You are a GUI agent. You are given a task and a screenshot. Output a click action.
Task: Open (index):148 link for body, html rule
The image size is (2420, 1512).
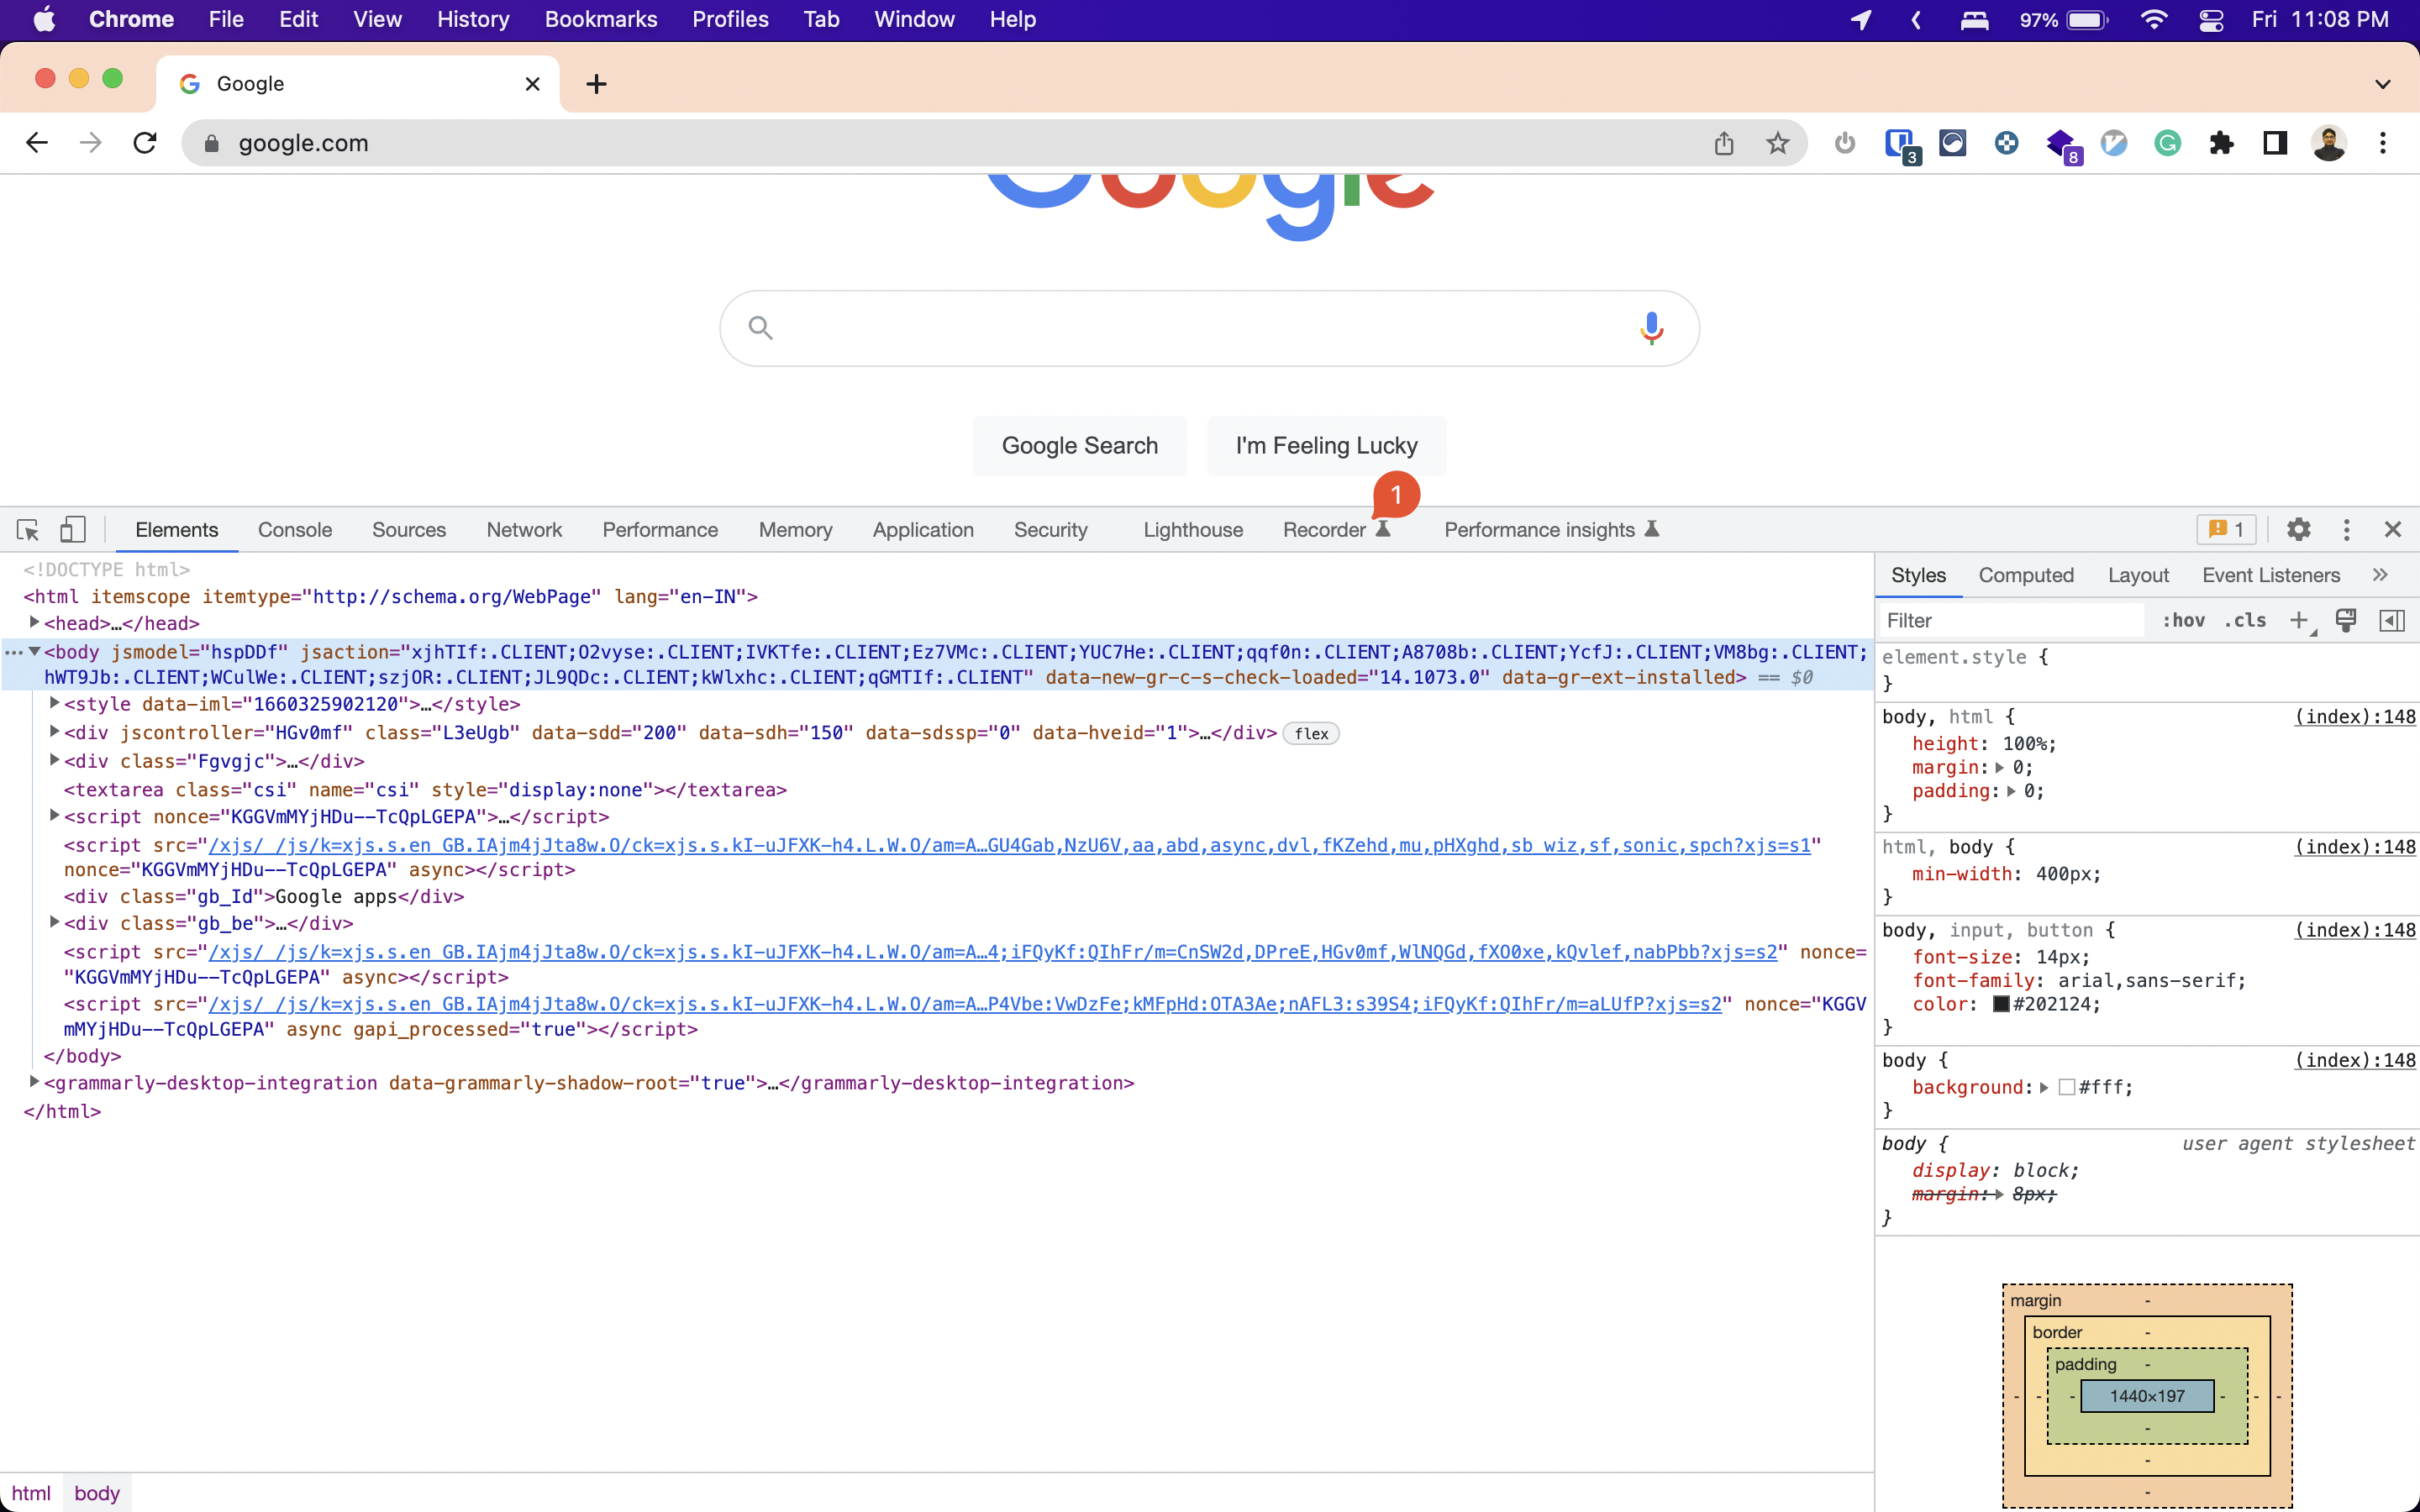click(2354, 716)
